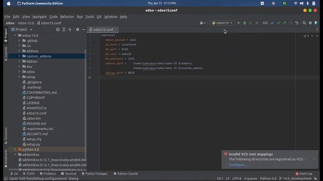
Task: Open the Project view selector dropdown
Action: 22,30
